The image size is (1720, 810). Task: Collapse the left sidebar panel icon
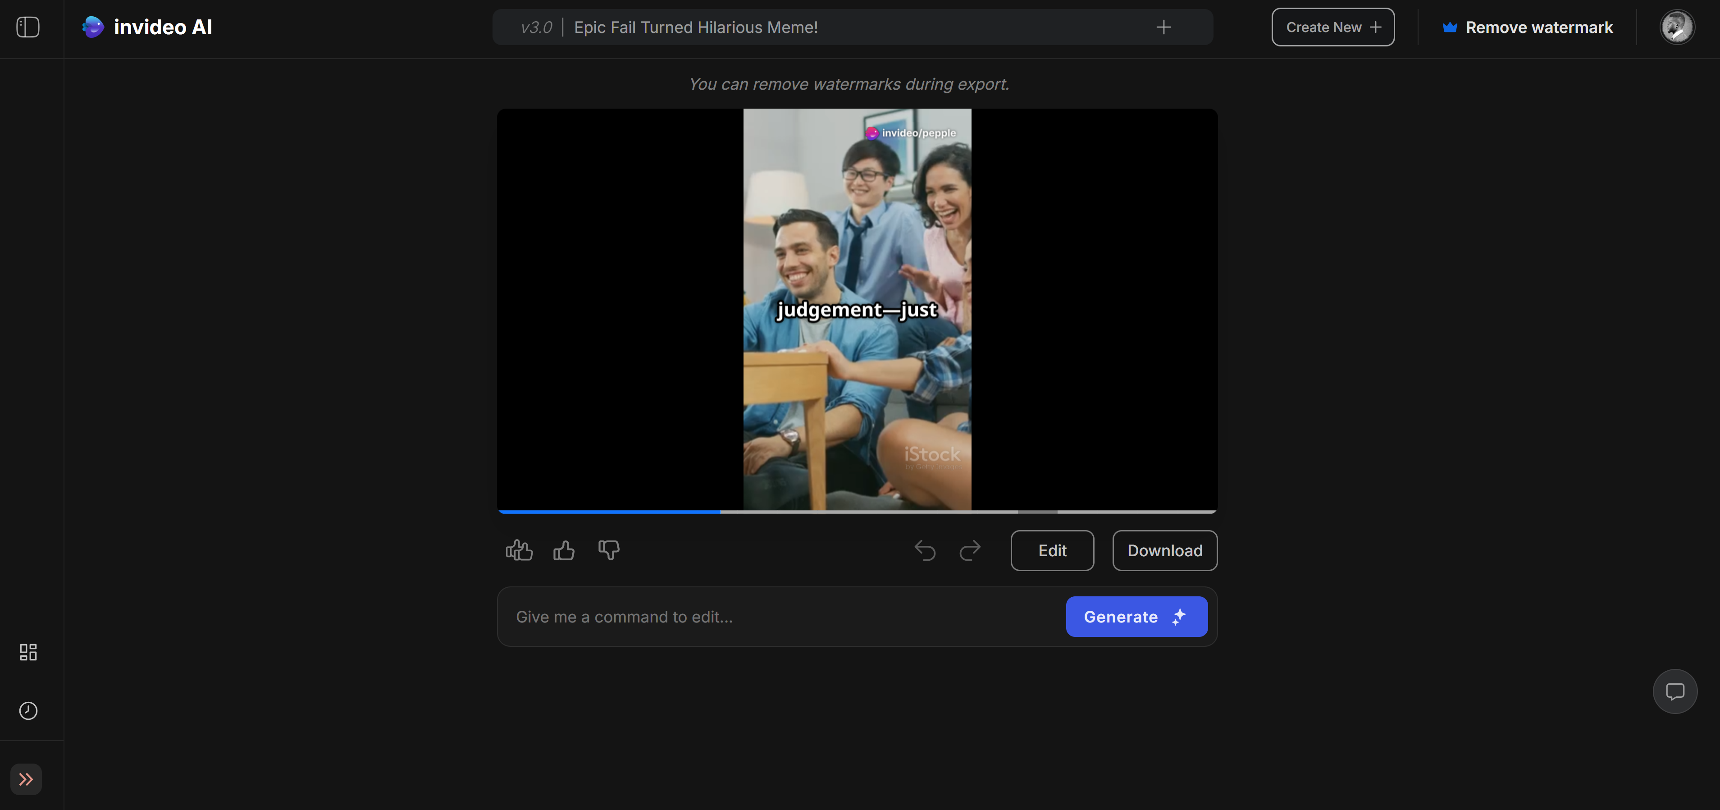(28, 27)
